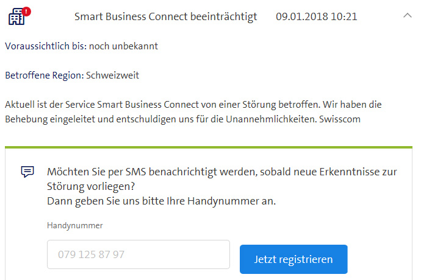421x280 pixels.
Task: Click the Handynummer field label
Action: (75, 226)
